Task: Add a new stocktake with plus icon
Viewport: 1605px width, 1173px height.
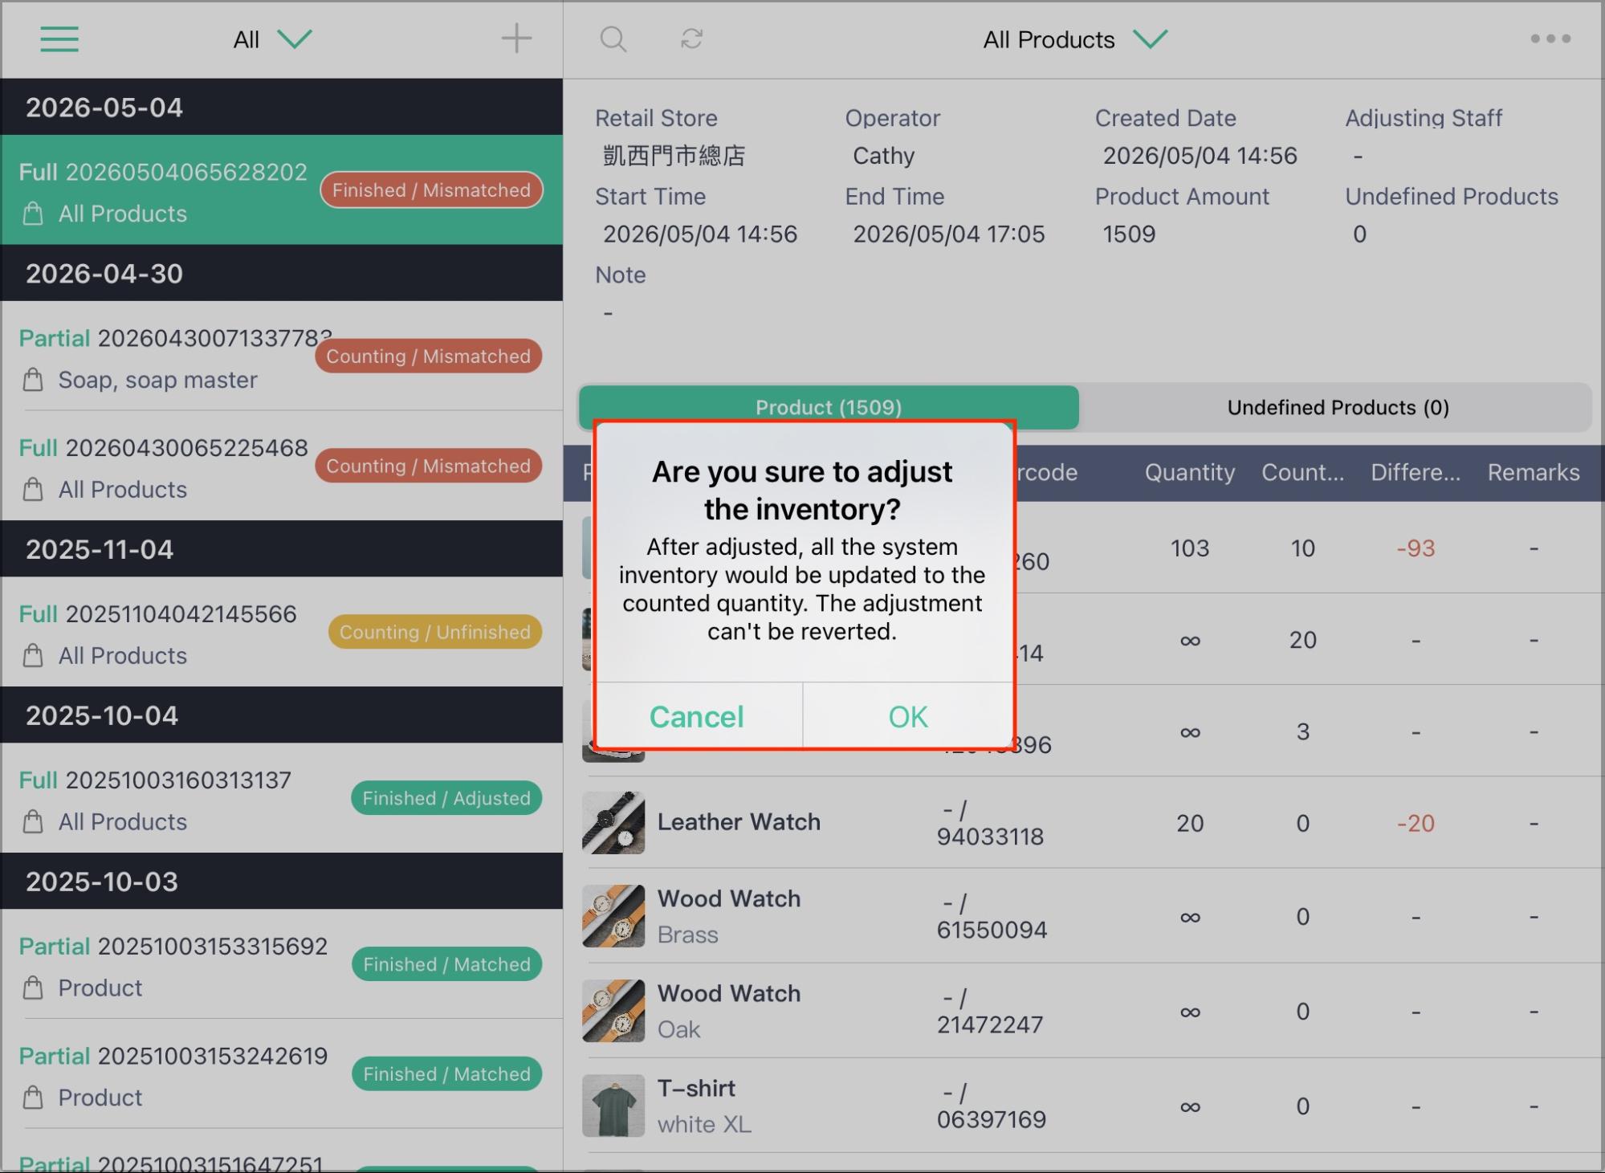Action: click(x=516, y=39)
